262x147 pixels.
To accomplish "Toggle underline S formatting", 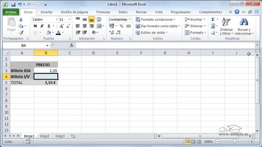I will tap(49, 26).
